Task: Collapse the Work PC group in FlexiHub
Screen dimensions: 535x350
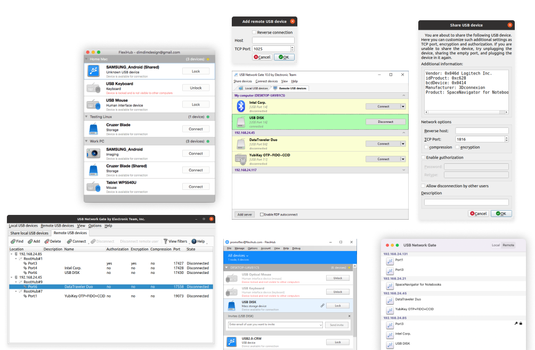Action: pos(86,141)
